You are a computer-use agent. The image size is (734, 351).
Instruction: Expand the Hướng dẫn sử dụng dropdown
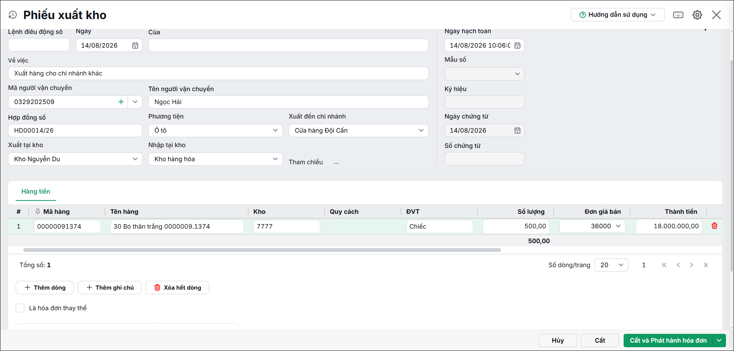618,15
